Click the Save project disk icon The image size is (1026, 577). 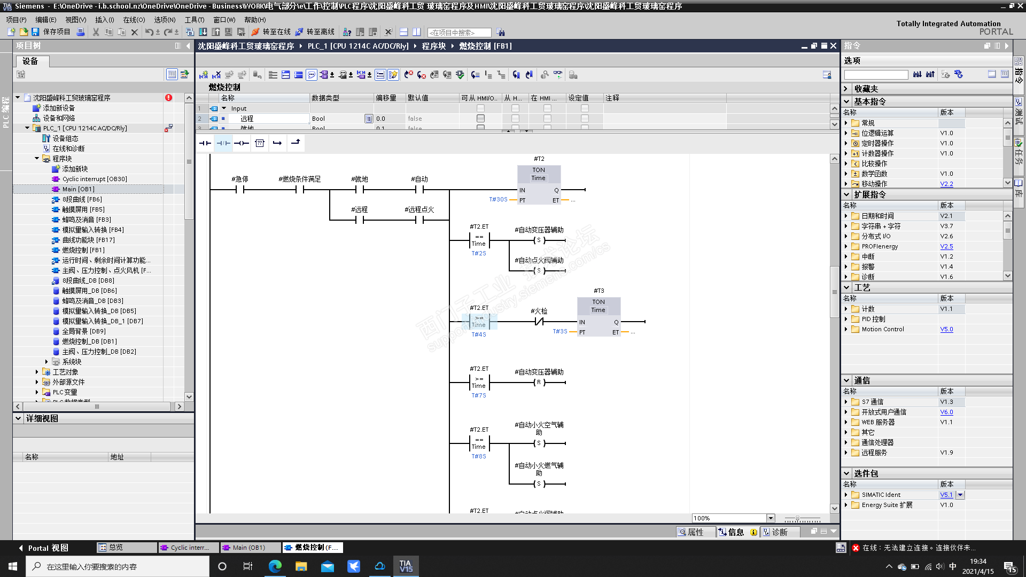click(35, 32)
